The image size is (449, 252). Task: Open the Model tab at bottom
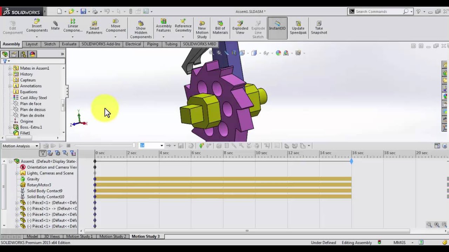tap(32, 237)
